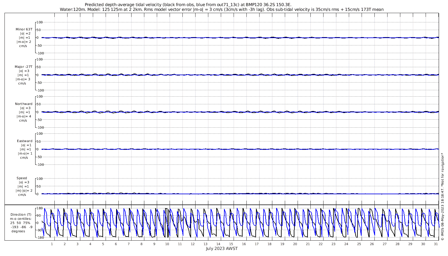Click day "10" on the July date axis
The height and width of the screenshot is (256, 448).
coord(167,244)
